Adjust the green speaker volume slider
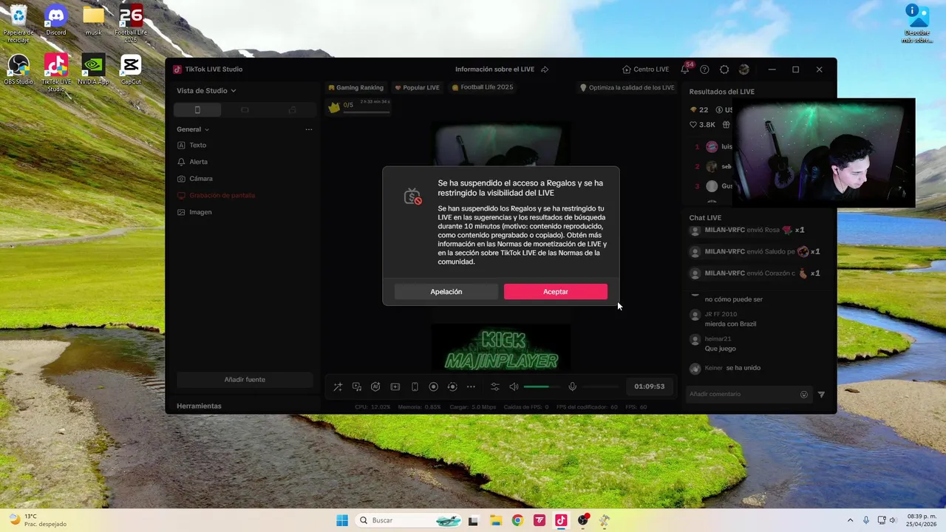This screenshot has width=946, height=532. click(x=542, y=386)
